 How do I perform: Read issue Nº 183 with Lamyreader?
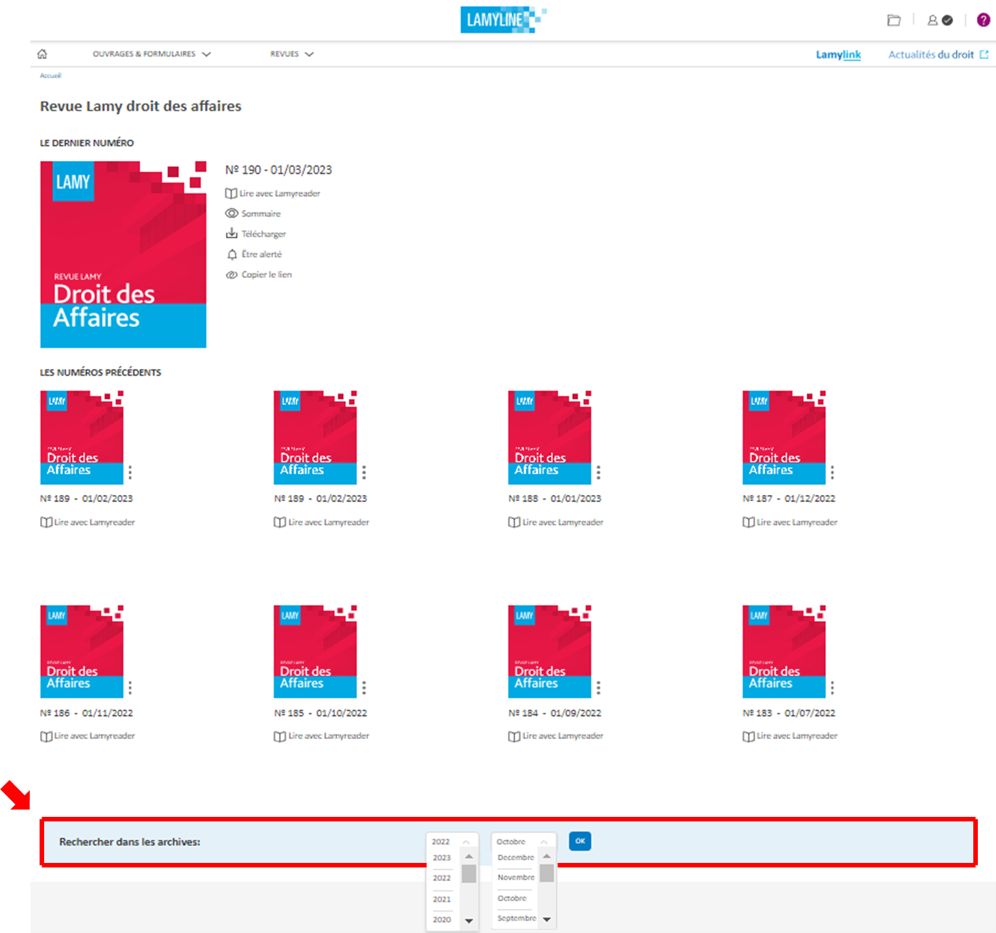click(x=790, y=736)
